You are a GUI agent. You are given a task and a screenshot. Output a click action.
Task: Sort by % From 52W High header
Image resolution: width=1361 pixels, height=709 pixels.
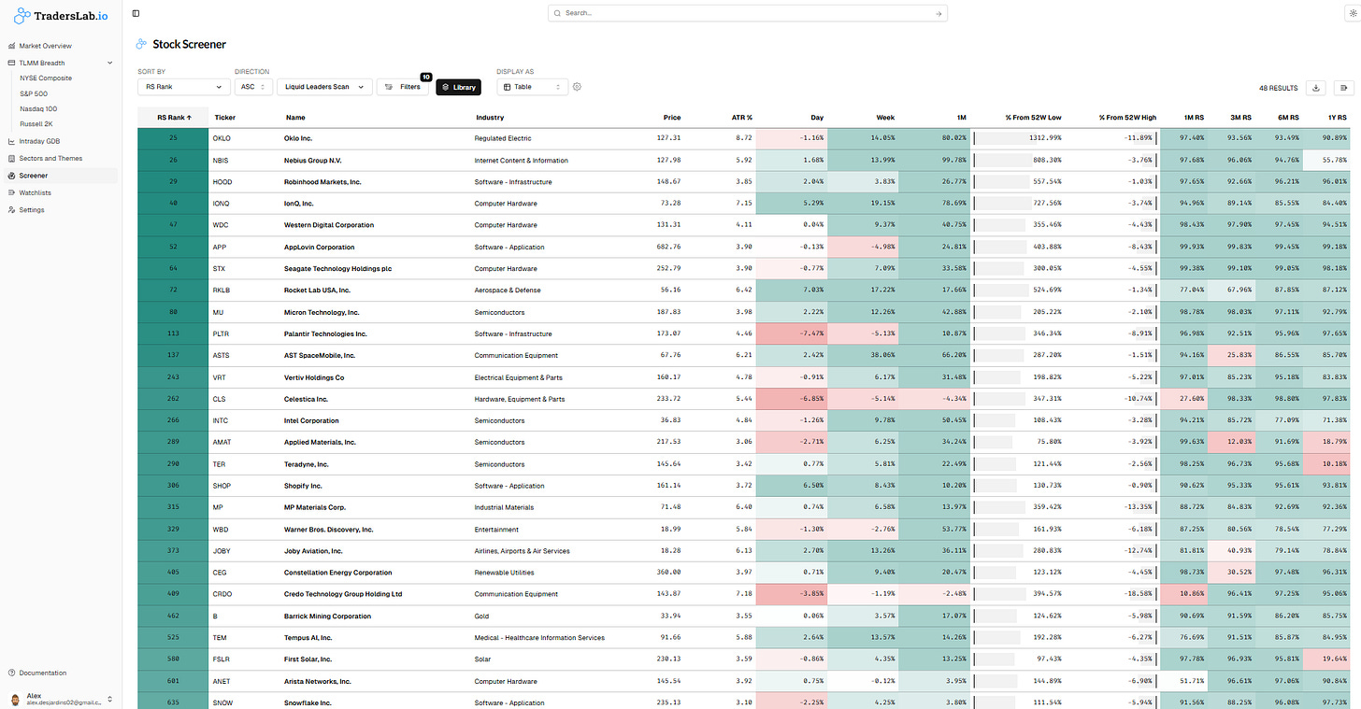pyautogui.click(x=1127, y=118)
